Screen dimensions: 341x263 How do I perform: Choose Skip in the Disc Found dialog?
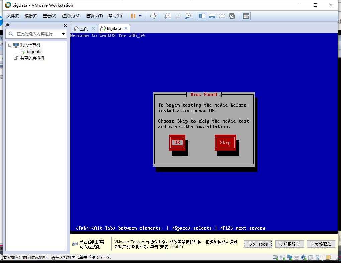tap(225, 143)
